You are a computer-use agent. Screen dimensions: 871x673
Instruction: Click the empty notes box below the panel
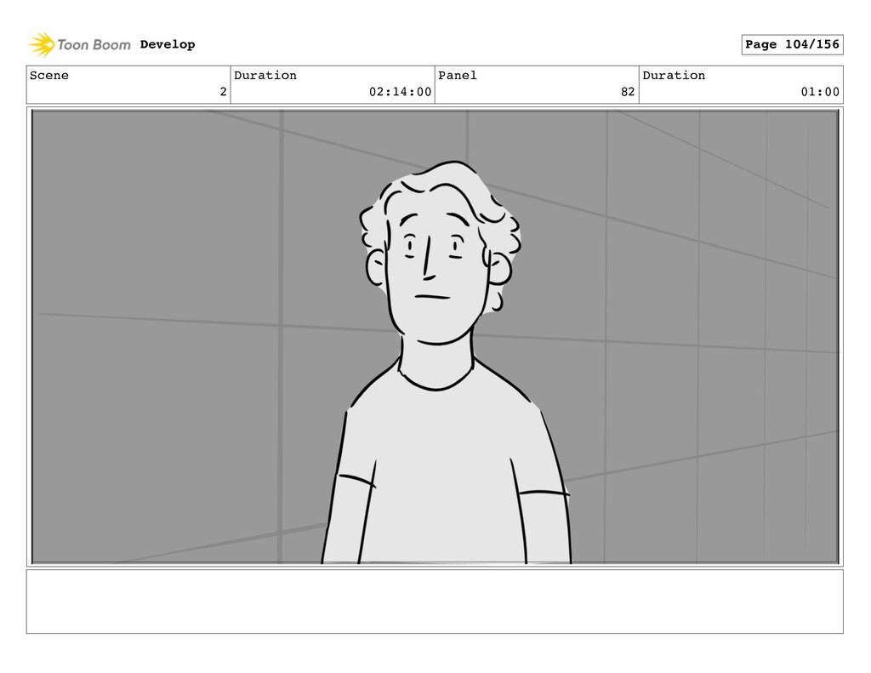click(435, 602)
